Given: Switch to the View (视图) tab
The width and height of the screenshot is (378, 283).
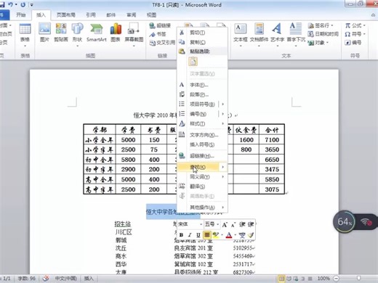Looking at the screenshot, I should pyautogui.click(x=151, y=15).
